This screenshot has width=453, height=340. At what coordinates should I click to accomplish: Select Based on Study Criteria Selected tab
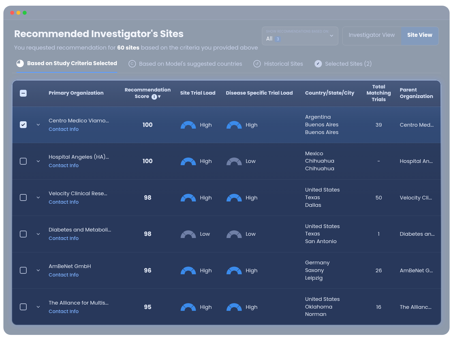[x=67, y=63]
